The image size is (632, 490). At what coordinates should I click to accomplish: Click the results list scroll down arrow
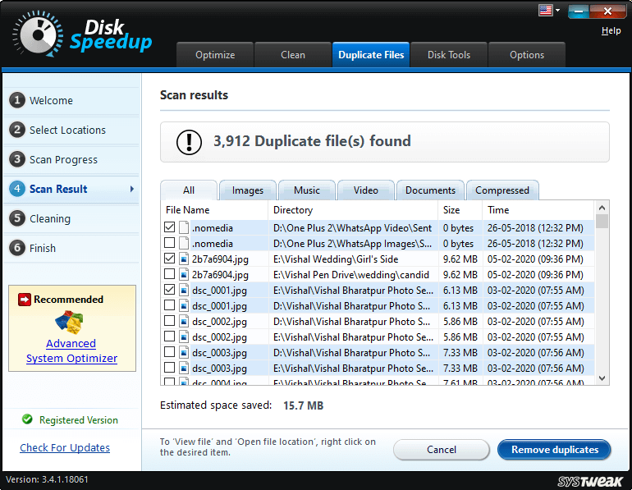coord(602,378)
